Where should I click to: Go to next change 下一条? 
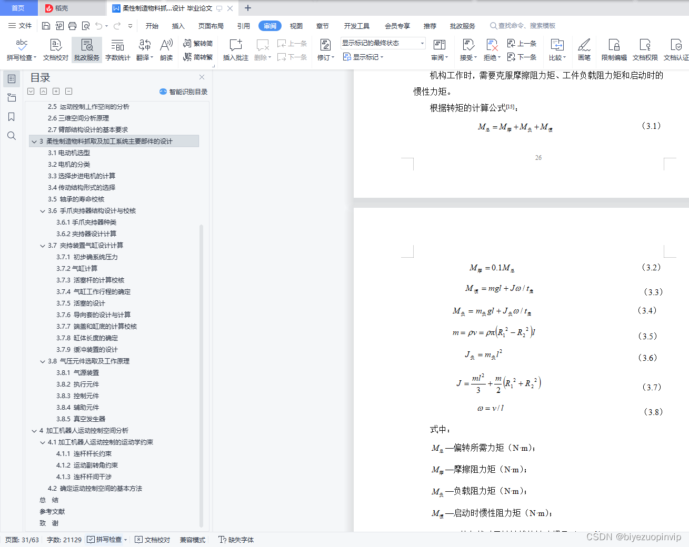point(522,57)
